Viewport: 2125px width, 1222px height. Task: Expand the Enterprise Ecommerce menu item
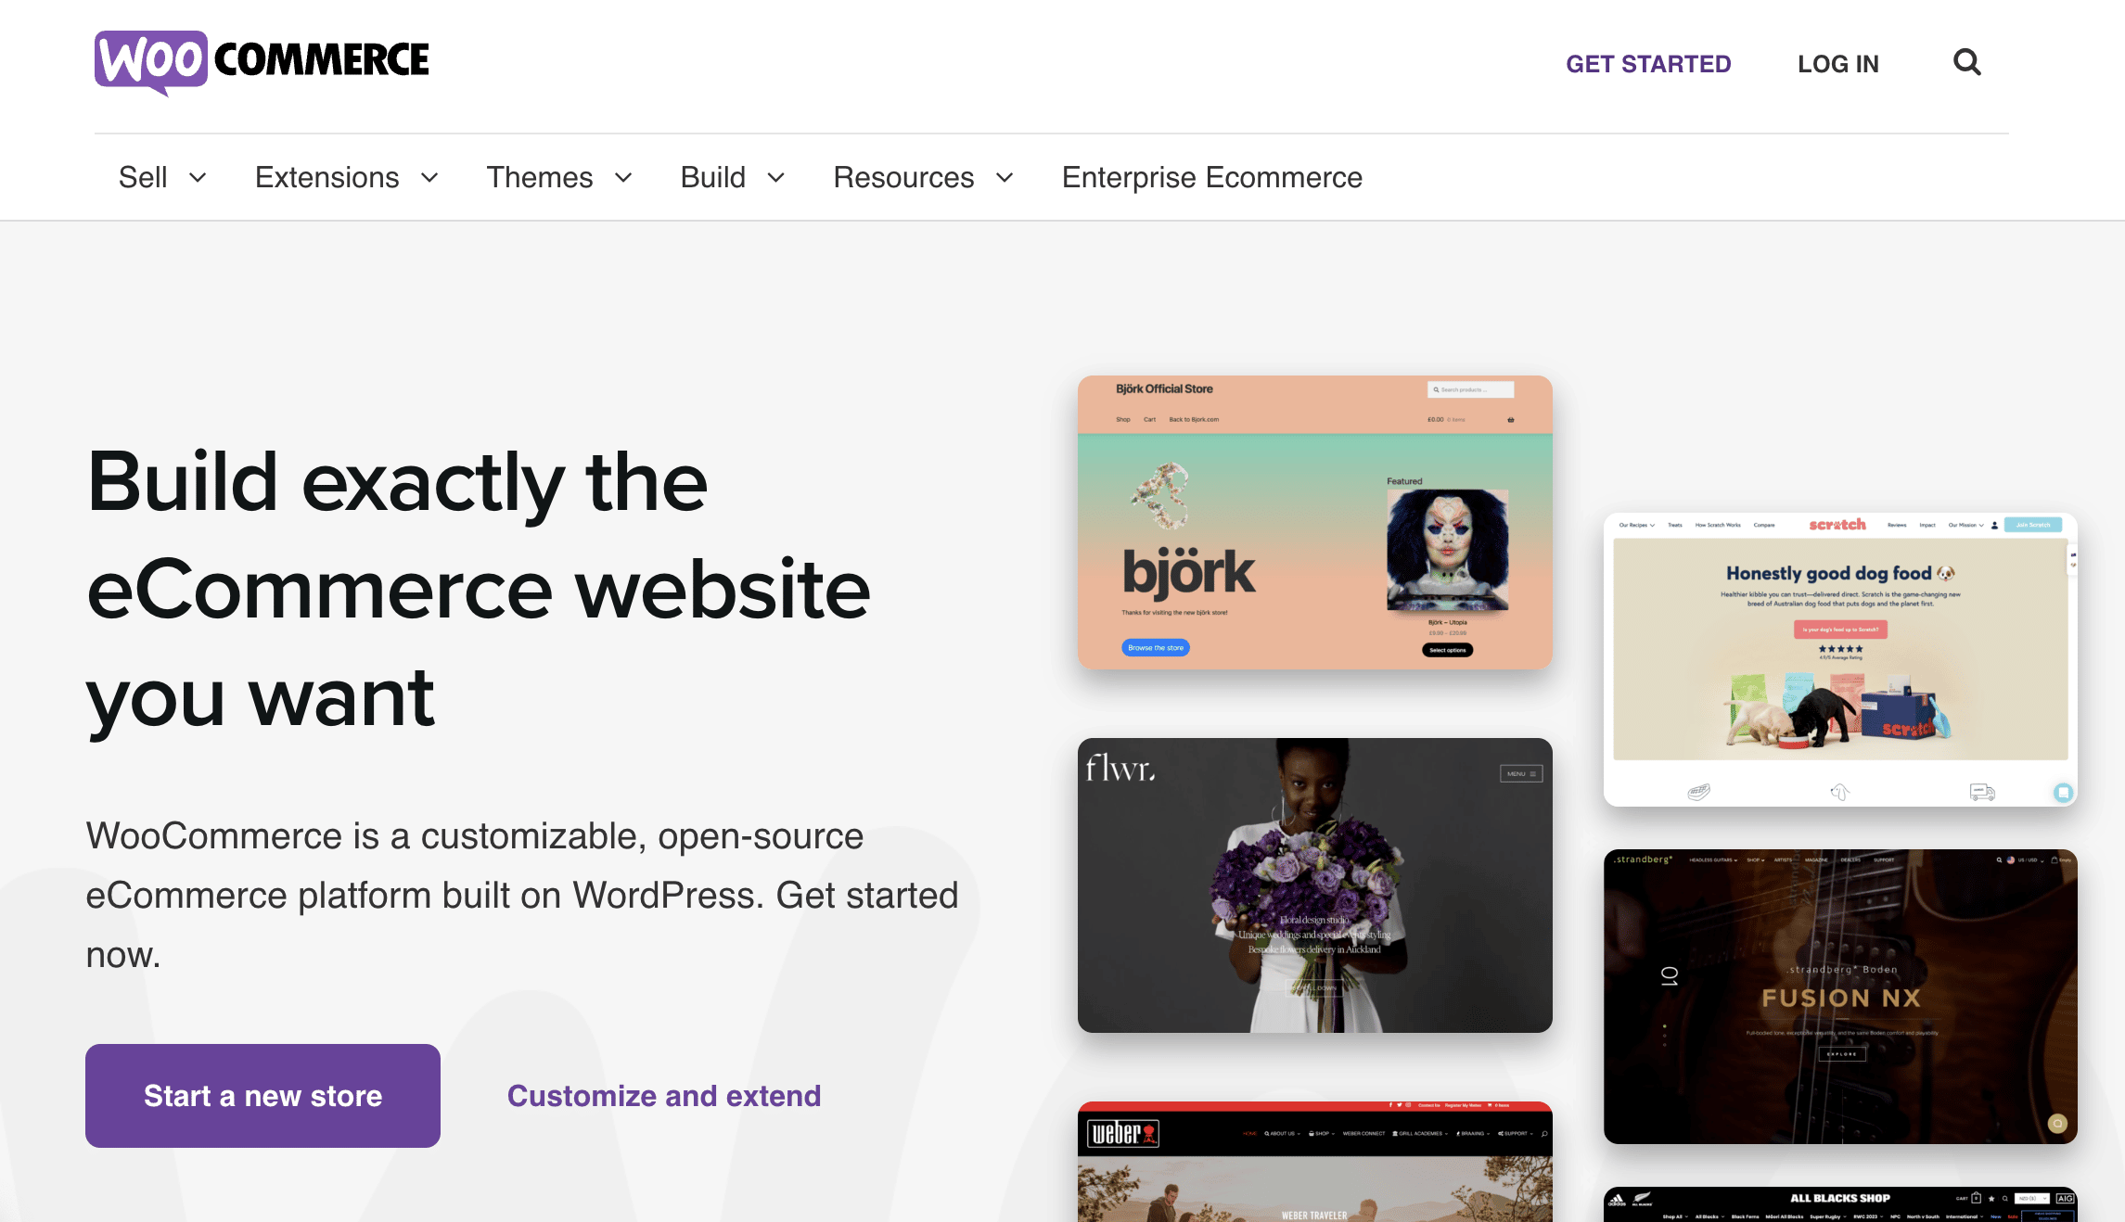(x=1211, y=176)
